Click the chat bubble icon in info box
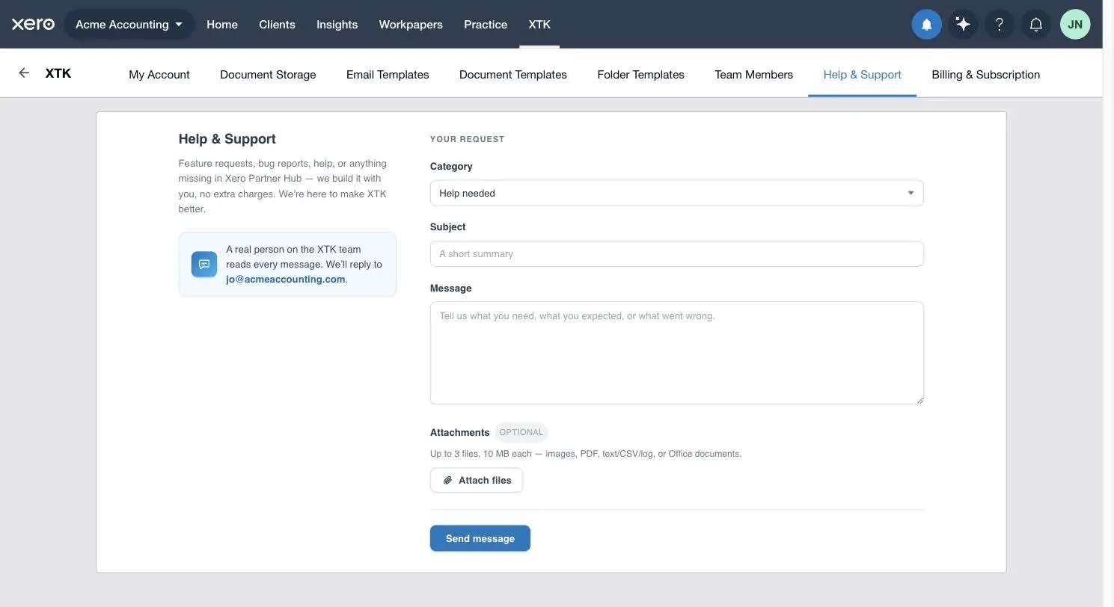Viewport: 1114px width, 607px height. 204,264
